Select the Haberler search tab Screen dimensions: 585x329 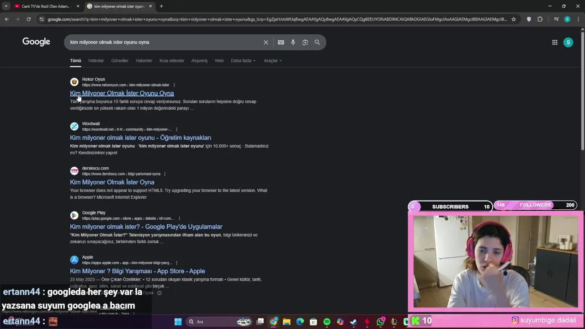click(x=144, y=61)
